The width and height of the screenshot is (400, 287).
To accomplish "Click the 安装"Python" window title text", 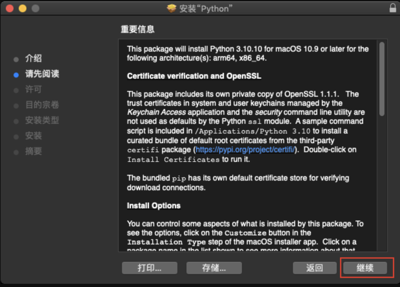I will [206, 8].
